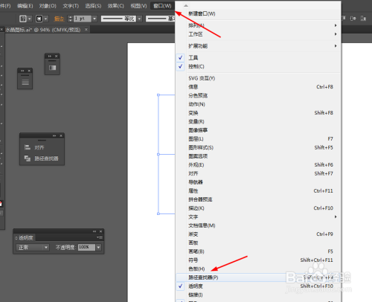
Task: Select 色板(H) menu entry
Action: [x=258, y=269]
